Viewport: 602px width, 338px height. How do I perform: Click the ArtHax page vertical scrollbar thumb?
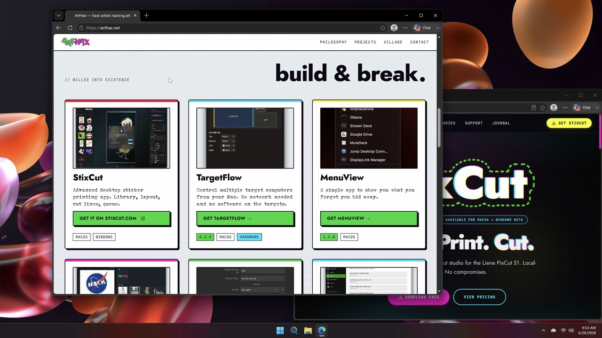[439, 128]
